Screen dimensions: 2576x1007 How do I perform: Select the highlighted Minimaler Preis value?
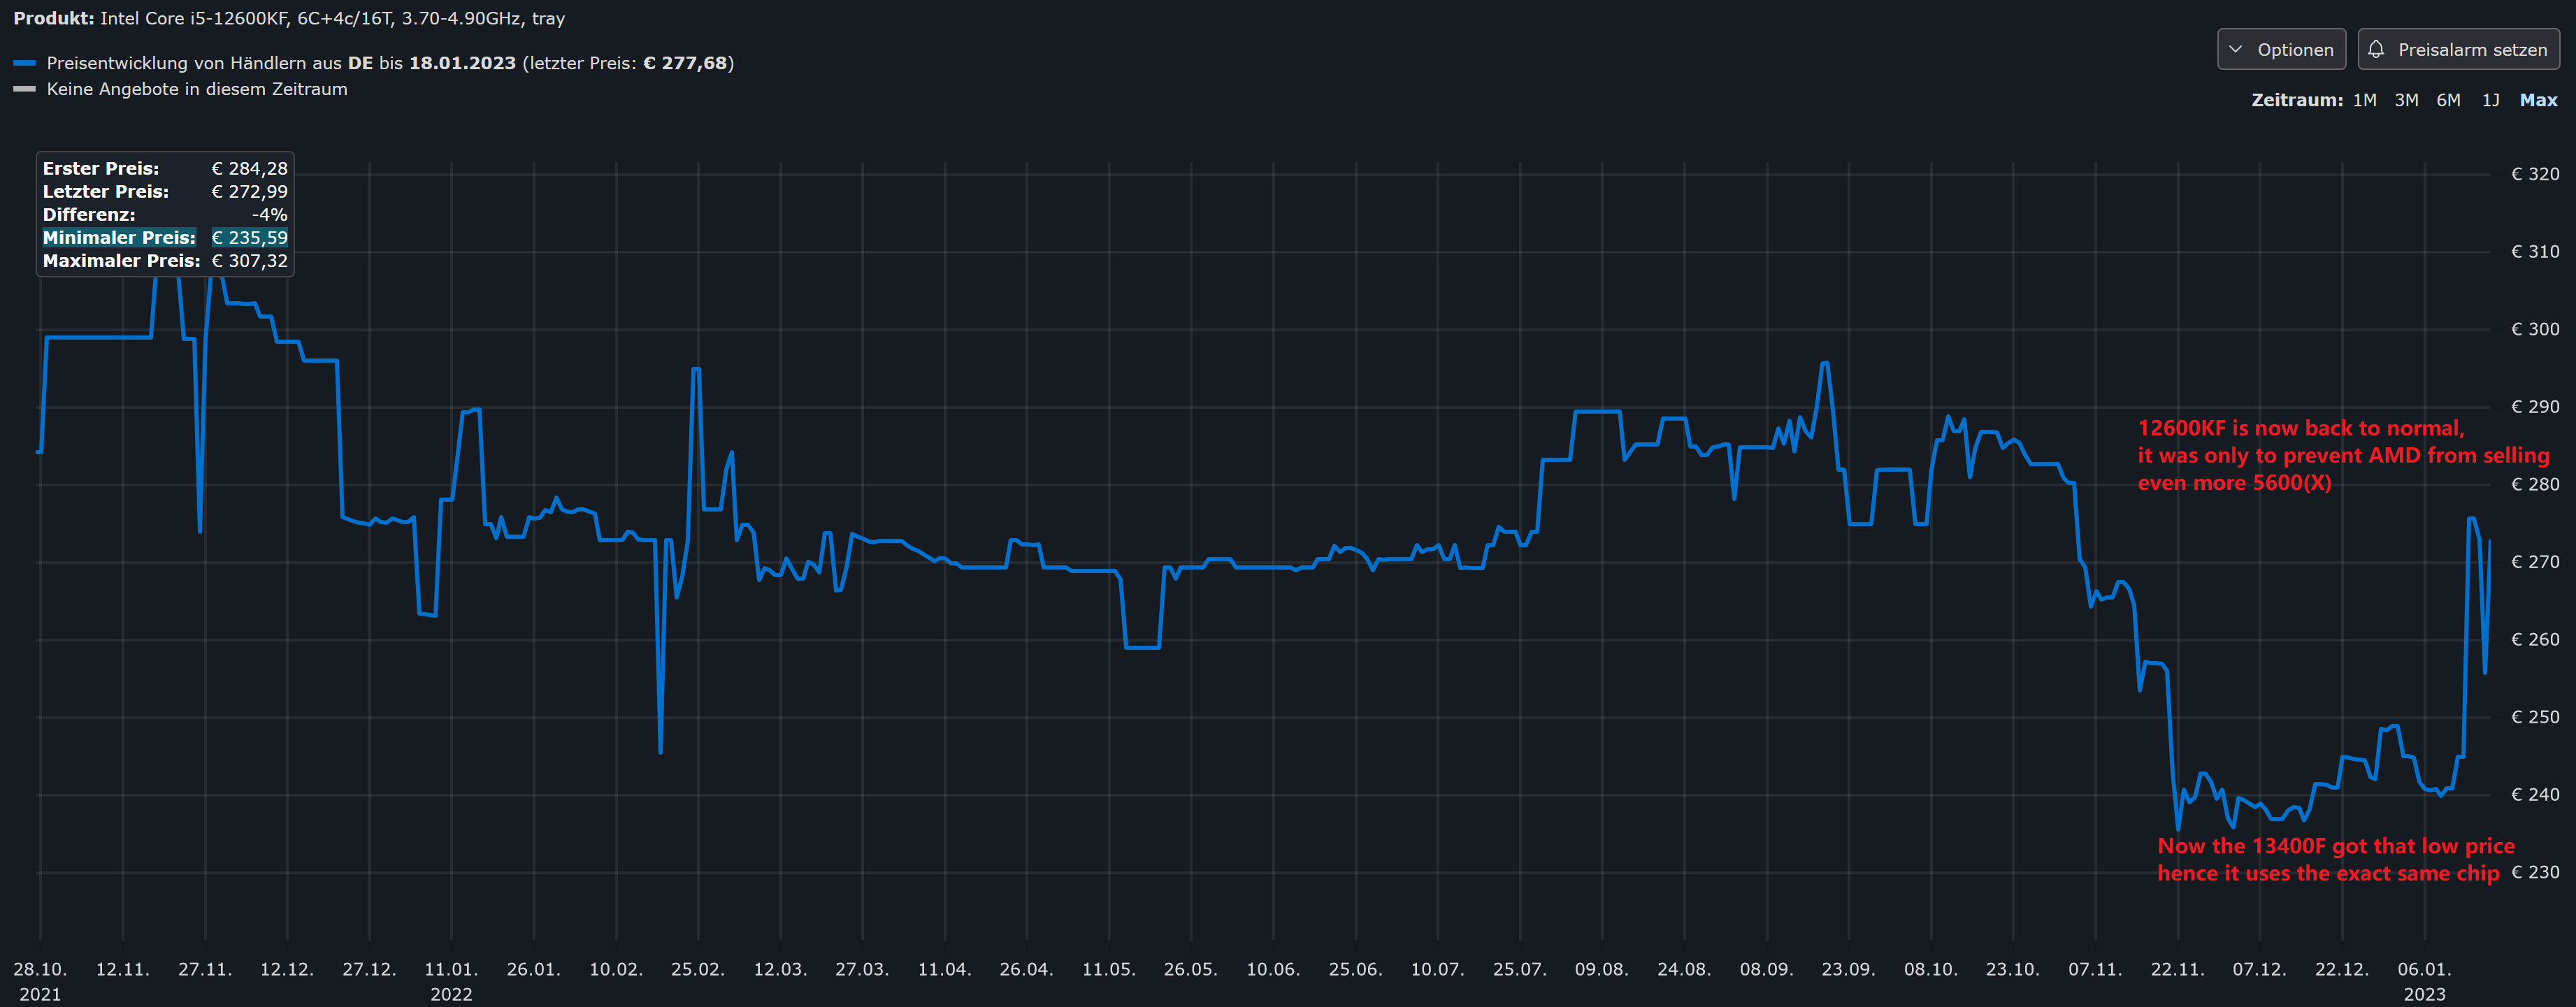point(249,238)
